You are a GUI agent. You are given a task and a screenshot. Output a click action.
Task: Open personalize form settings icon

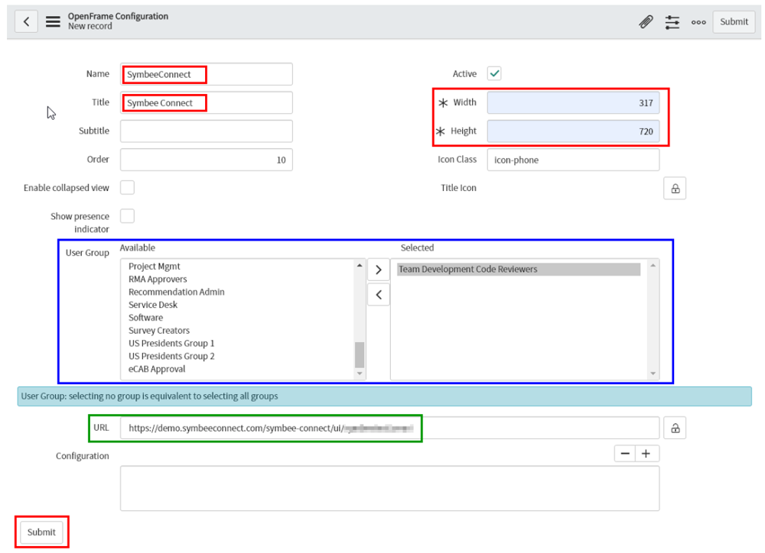672,22
